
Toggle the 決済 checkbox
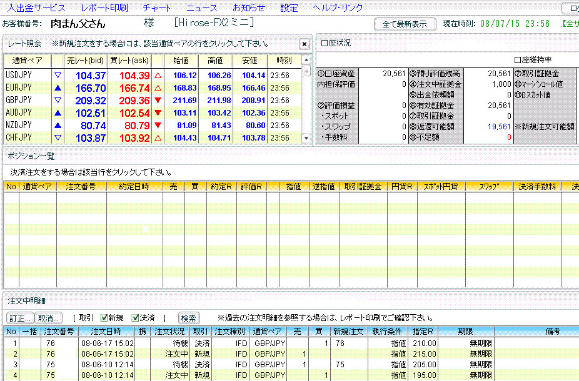pos(136,317)
